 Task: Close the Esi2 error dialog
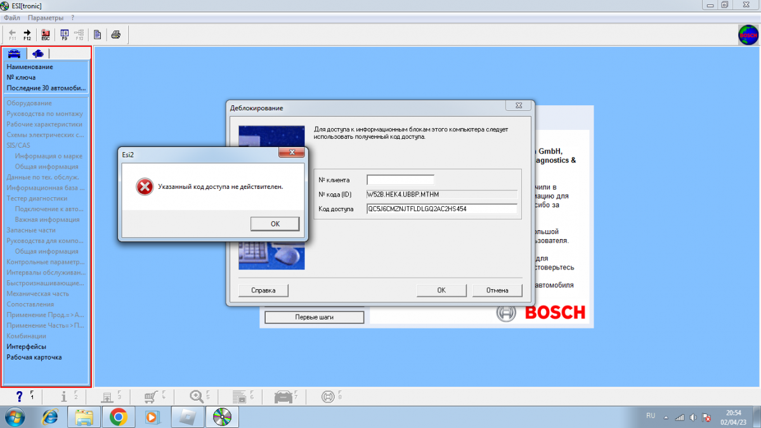point(292,153)
